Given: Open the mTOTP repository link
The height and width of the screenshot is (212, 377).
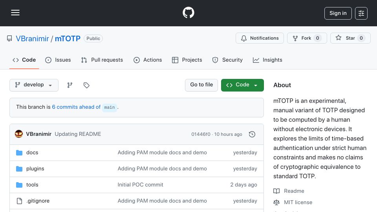Looking at the screenshot, I should coord(68,38).
